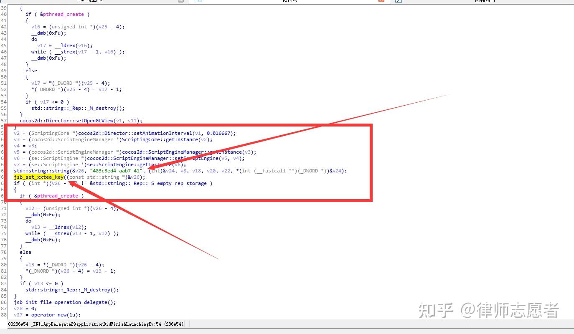Click the pthread_create function reference
The width and height of the screenshot is (574, 334).
tap(63, 14)
